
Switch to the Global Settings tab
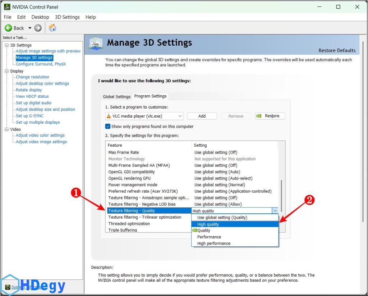click(x=116, y=96)
